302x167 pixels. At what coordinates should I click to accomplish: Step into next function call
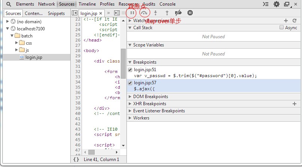coord(155,13)
